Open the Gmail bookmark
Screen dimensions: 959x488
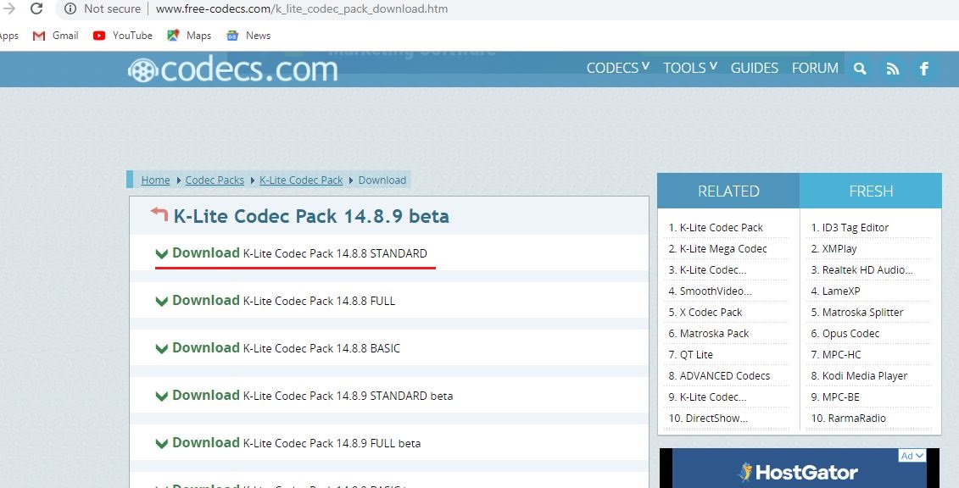click(56, 36)
